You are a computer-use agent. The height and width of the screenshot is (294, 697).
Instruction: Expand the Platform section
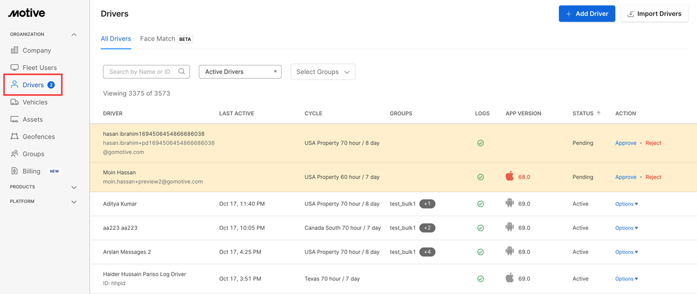(x=74, y=202)
